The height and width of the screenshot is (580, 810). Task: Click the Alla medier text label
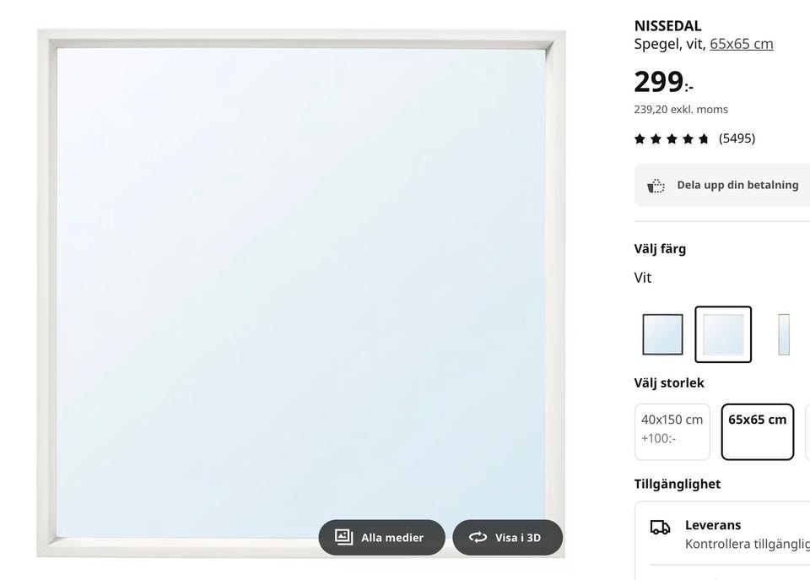(x=392, y=538)
